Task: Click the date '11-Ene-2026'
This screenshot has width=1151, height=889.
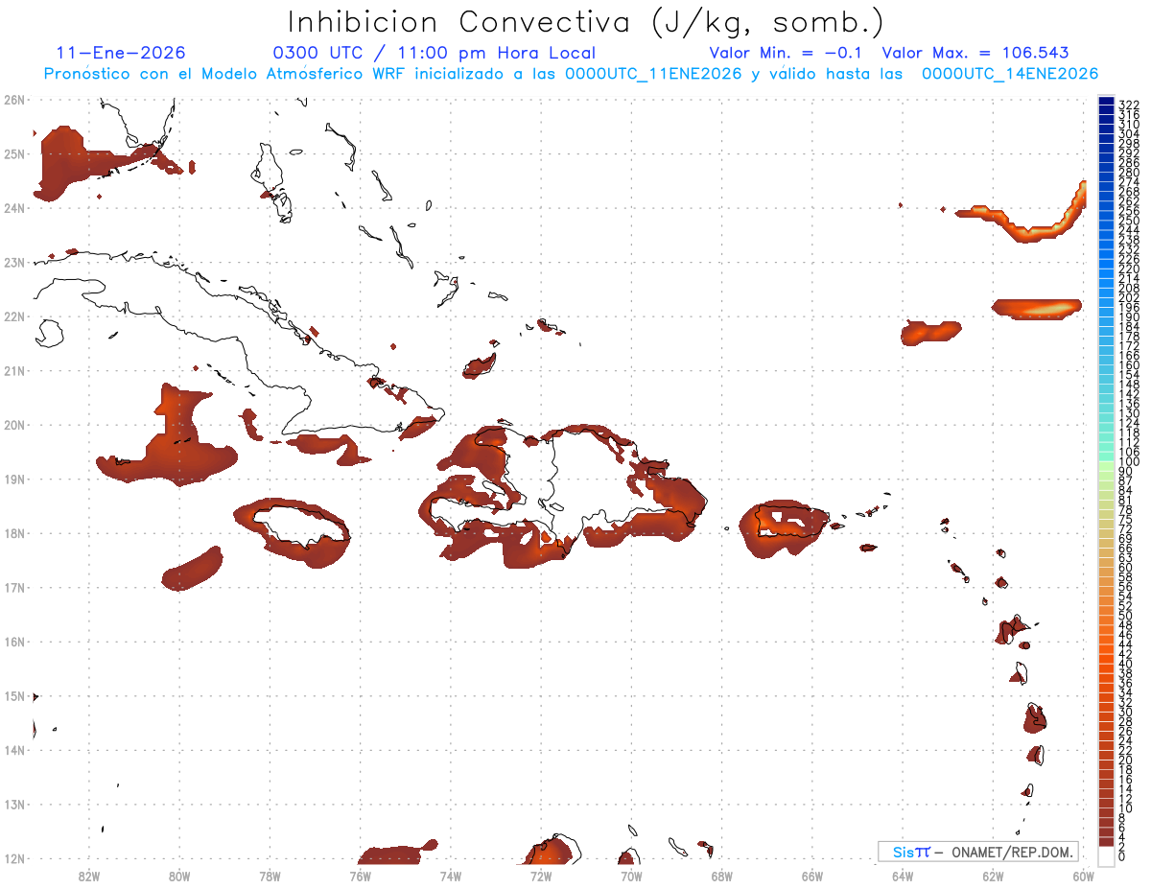Action: [x=121, y=53]
